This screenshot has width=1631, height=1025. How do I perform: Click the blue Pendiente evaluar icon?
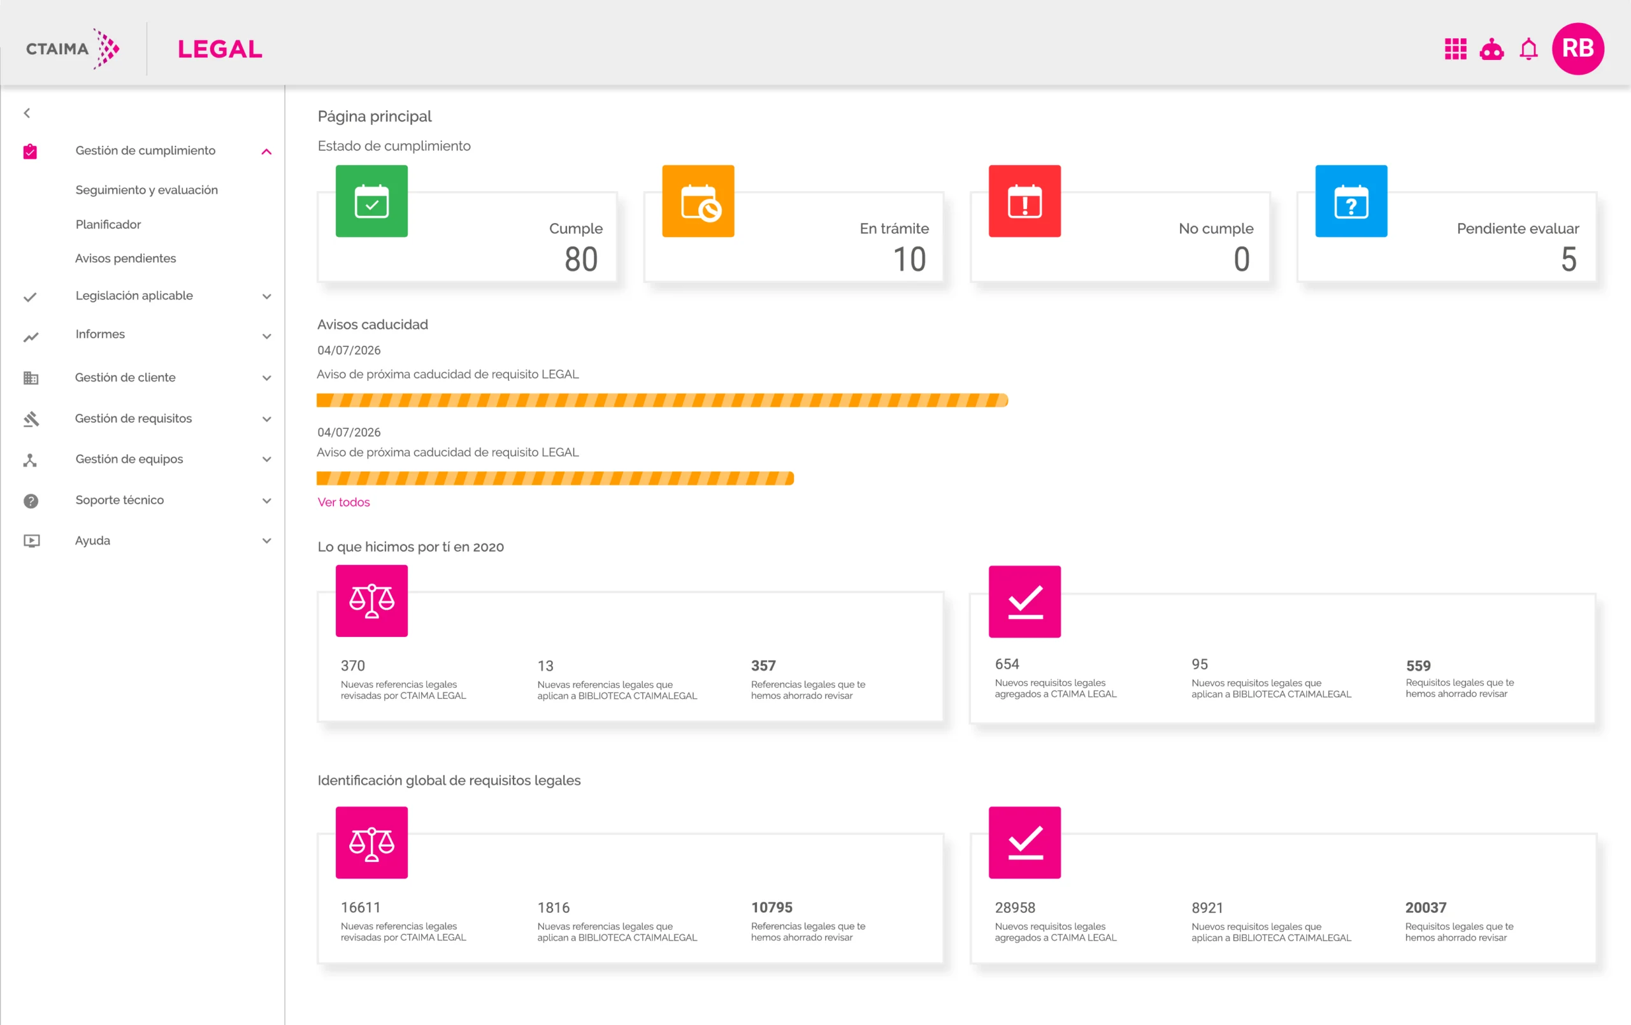1351,201
